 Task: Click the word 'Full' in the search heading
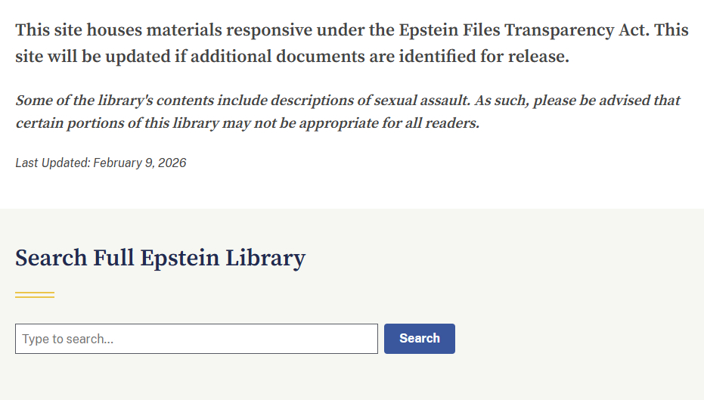coord(113,258)
